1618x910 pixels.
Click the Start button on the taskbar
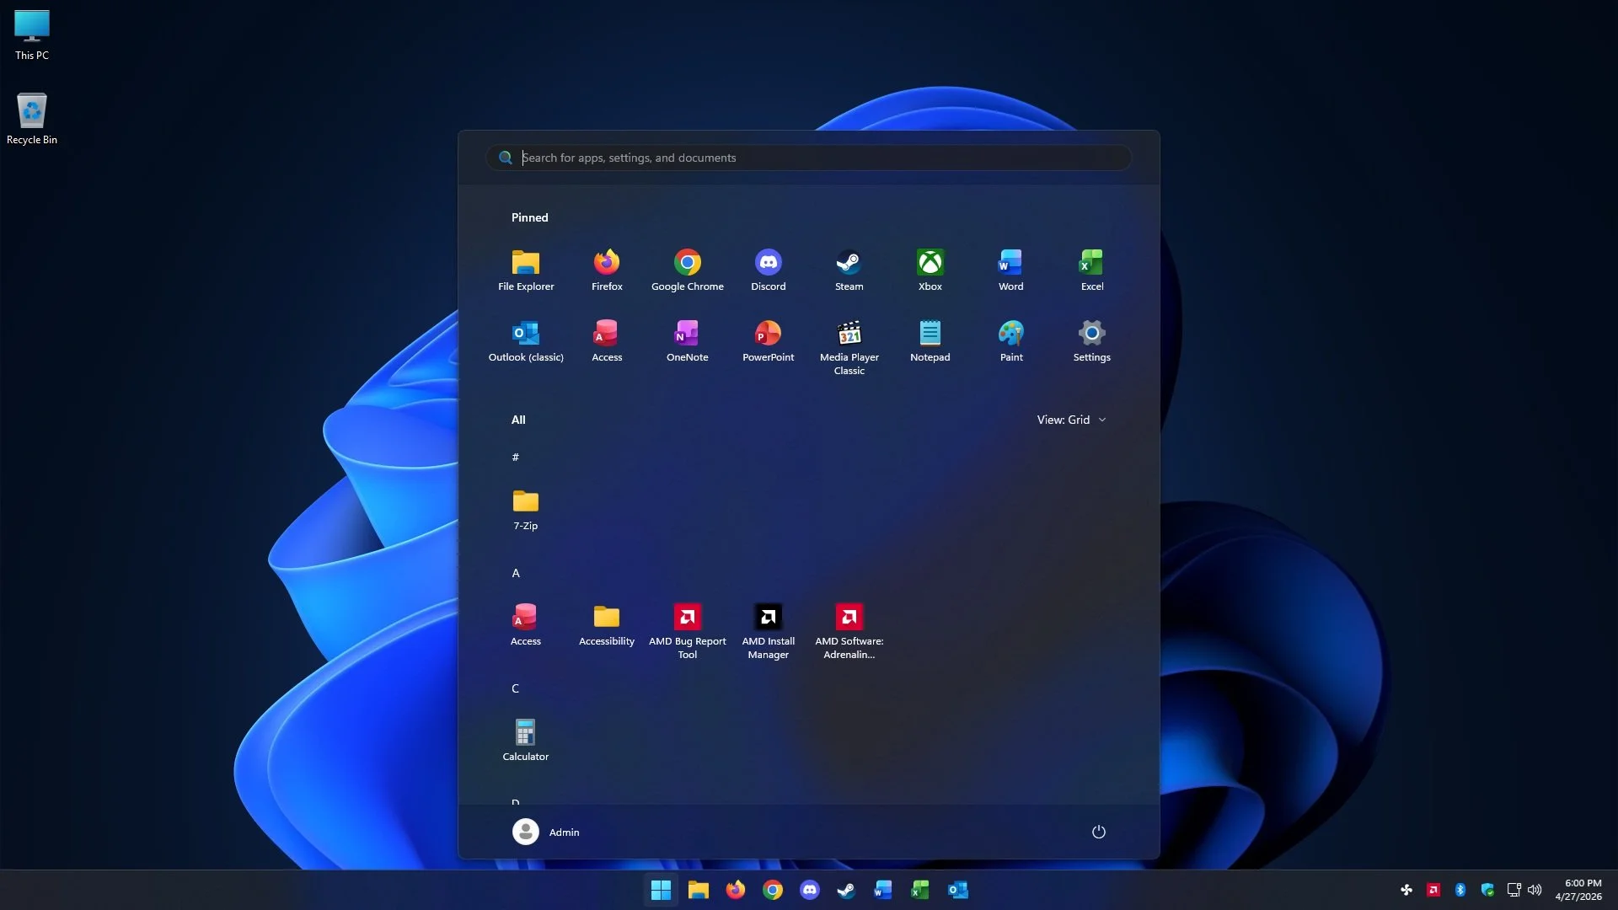coord(662,890)
